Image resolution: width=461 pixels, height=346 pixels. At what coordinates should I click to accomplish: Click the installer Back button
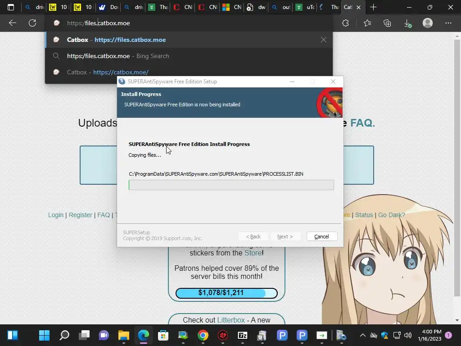tap(253, 237)
